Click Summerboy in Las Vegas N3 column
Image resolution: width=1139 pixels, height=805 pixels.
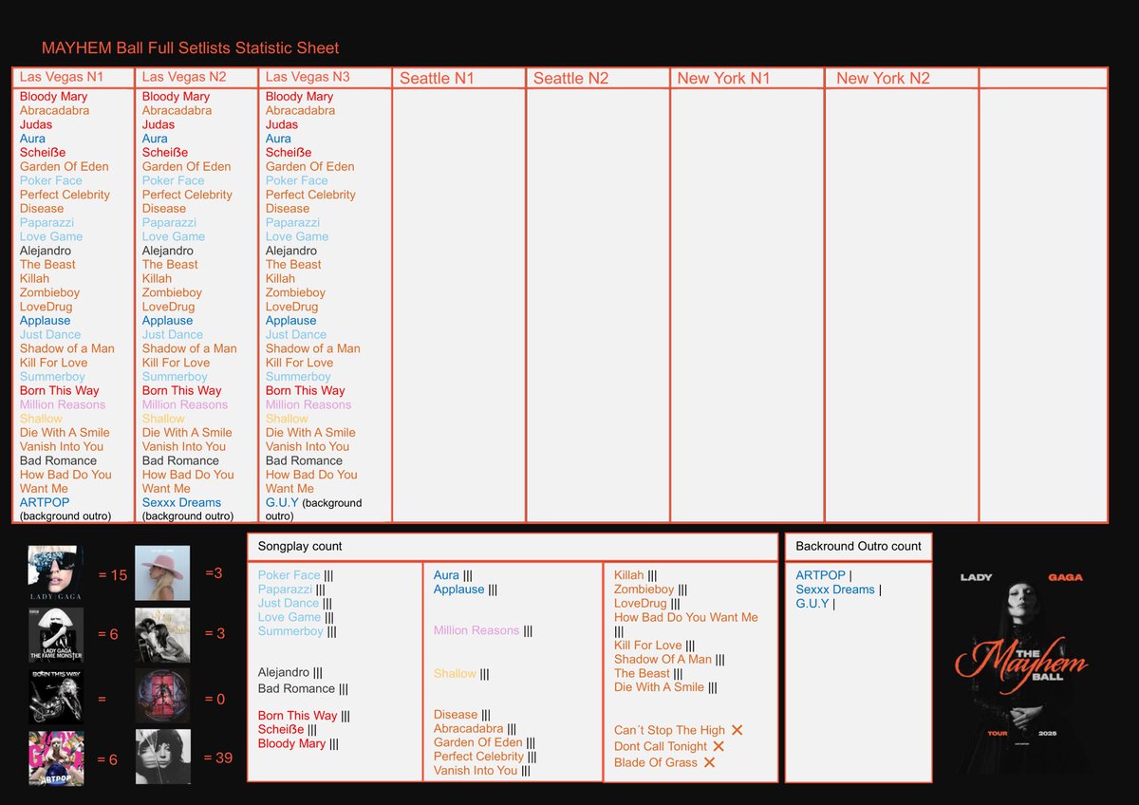click(298, 377)
